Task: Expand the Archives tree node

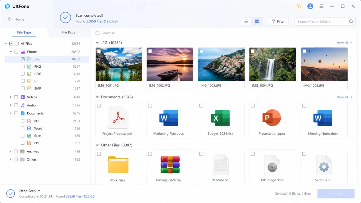Action: [x=11, y=152]
